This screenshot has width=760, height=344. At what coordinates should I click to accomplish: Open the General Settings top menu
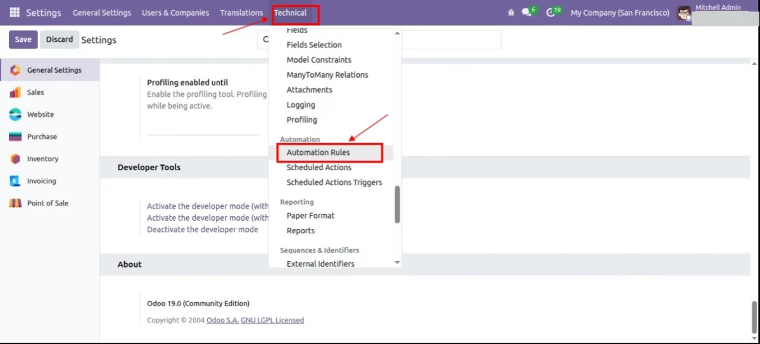pyautogui.click(x=101, y=13)
